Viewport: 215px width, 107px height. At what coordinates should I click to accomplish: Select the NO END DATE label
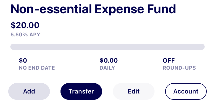(37, 68)
